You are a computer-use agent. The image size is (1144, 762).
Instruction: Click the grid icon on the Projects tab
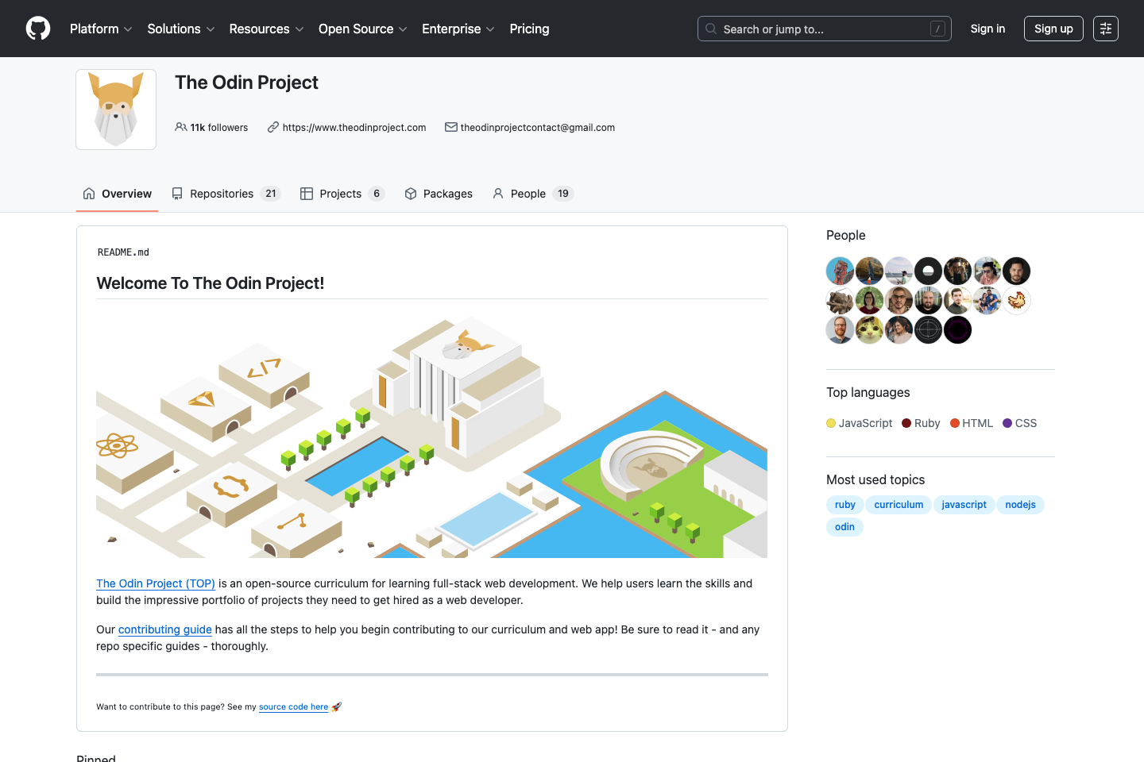[307, 193]
